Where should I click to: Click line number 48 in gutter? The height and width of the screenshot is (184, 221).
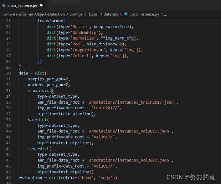pyautogui.click(x=8, y=178)
